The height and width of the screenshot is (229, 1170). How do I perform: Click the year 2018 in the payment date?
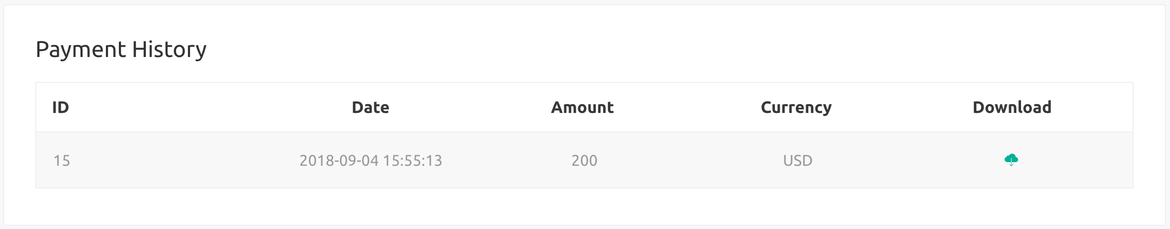point(315,161)
